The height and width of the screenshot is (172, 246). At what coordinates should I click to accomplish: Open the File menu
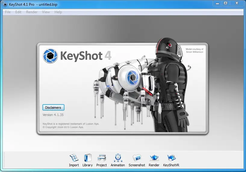point(8,12)
